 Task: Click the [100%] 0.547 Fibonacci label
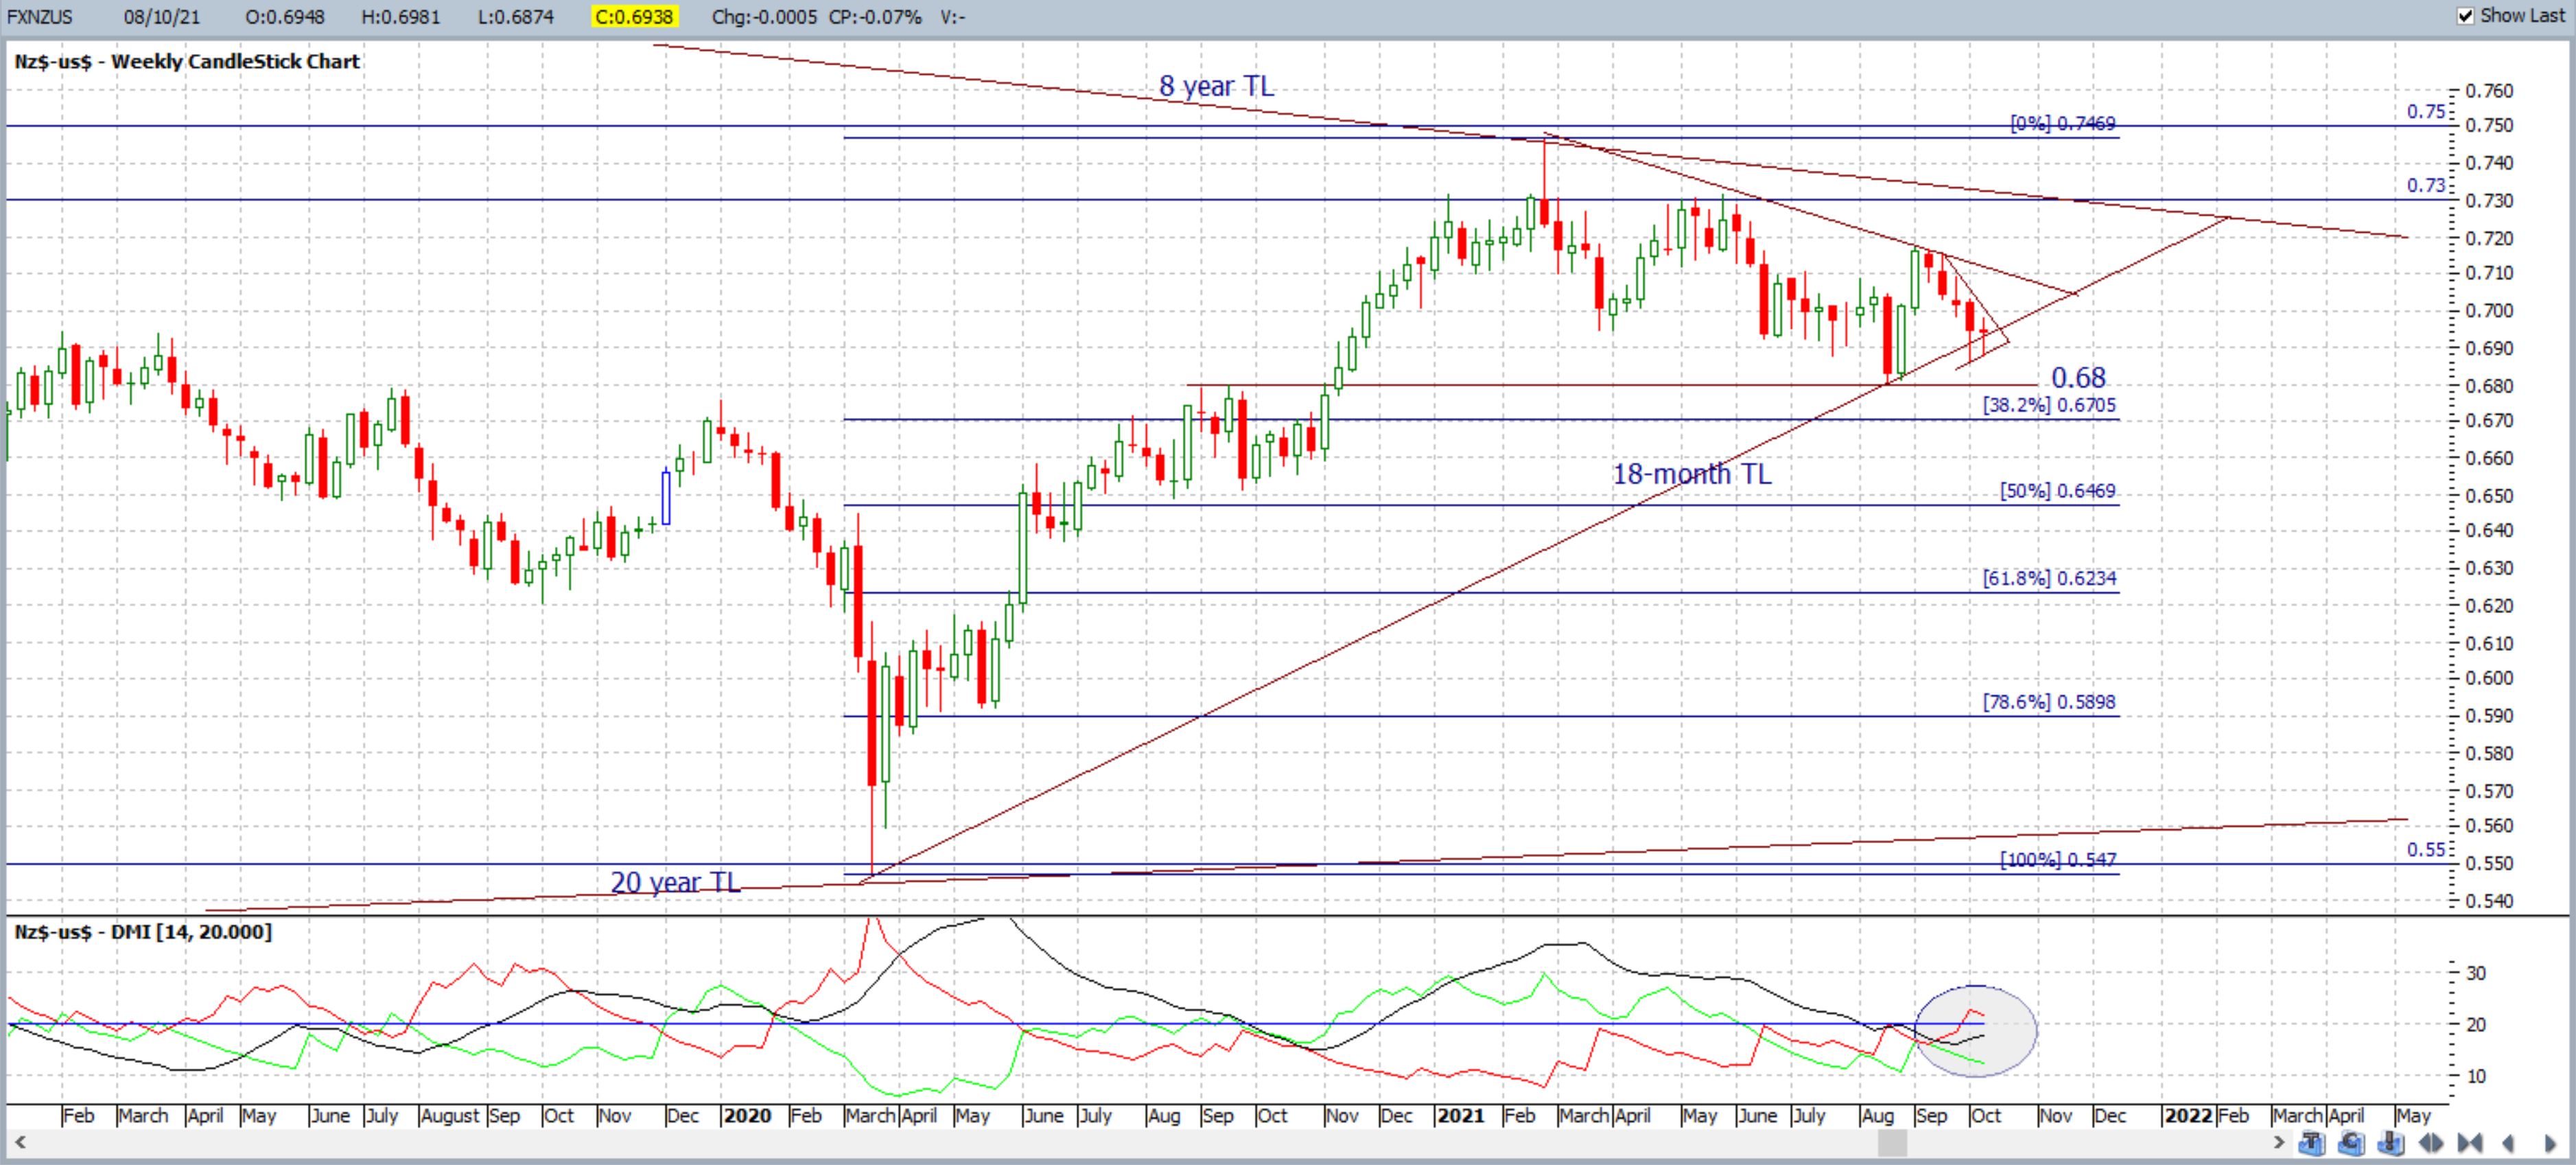(2058, 859)
